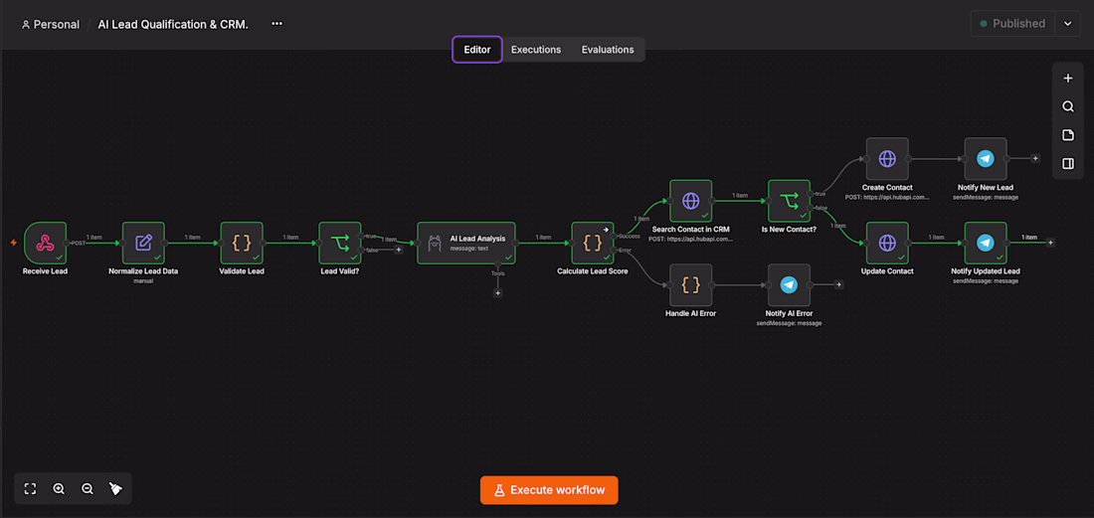Add a node after Notify New Lead

coord(1035,158)
